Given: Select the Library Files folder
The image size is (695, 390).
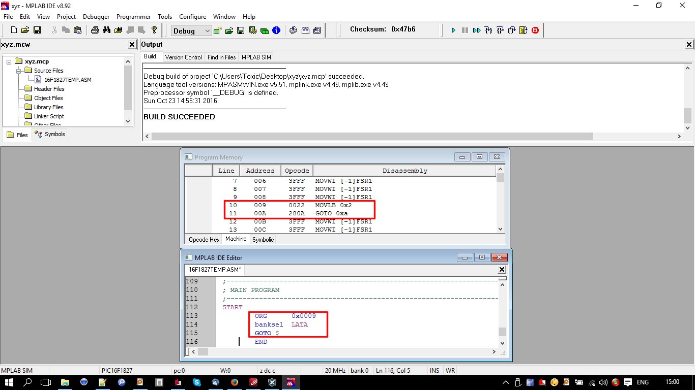Looking at the screenshot, I should click(x=49, y=107).
